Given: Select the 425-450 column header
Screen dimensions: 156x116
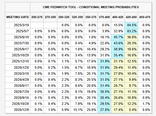Looking at the screenshot, I should point(131,17).
